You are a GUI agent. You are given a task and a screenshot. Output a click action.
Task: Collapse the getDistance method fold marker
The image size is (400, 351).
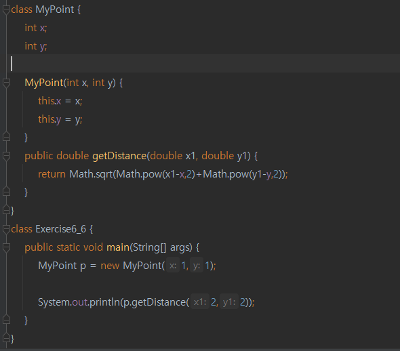coord(6,156)
